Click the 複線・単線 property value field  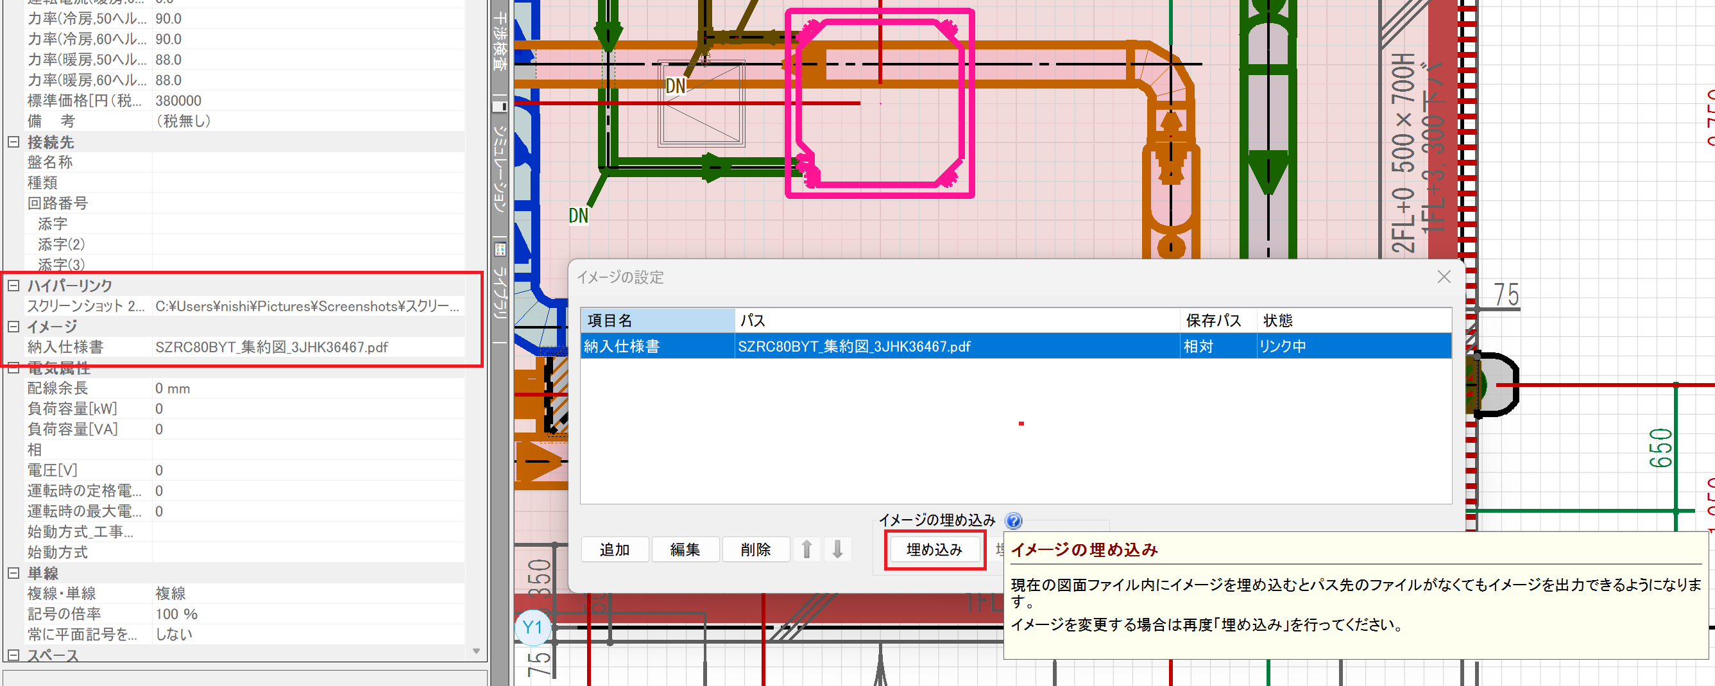306,594
